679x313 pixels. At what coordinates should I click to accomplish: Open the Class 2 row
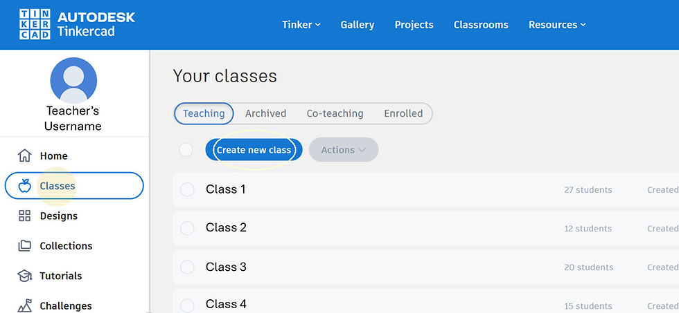pos(425,229)
